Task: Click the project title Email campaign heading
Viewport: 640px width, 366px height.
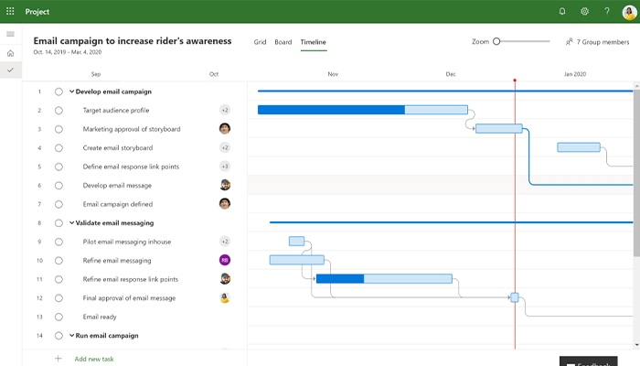Action: 133,41
